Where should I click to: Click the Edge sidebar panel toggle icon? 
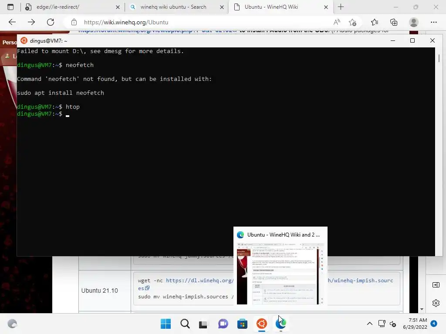(436, 285)
